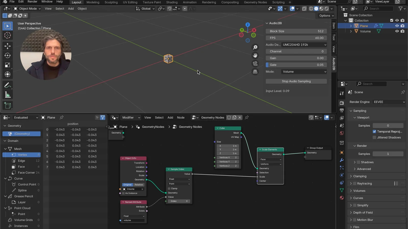Switch to the Shading workspace tab

[172, 2]
